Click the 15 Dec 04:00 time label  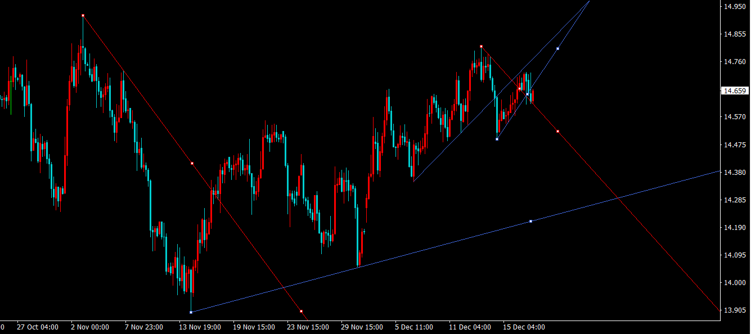point(524,327)
